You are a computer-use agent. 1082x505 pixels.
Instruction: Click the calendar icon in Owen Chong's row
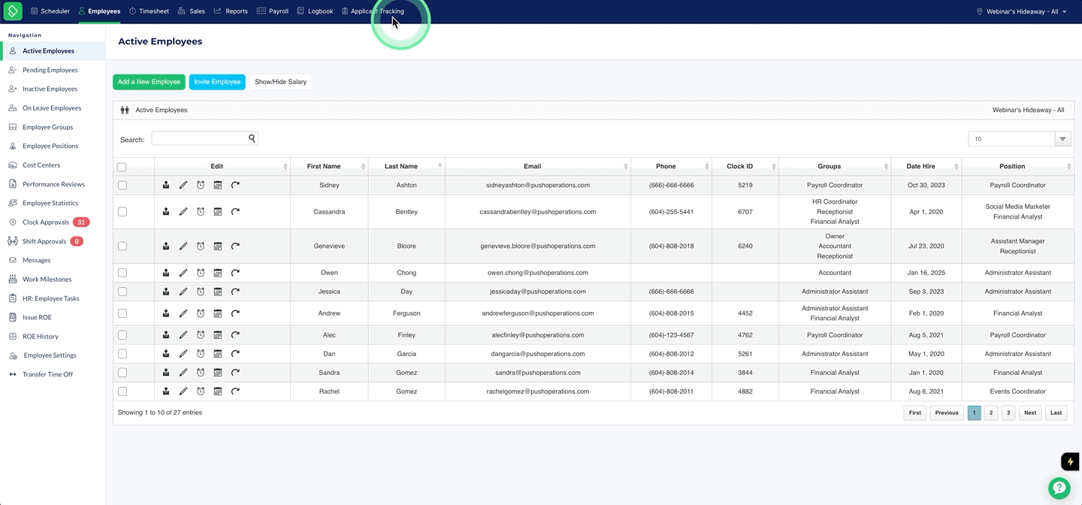[x=218, y=273]
